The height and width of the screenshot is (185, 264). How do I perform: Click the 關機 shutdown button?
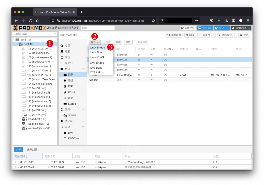[190, 35]
